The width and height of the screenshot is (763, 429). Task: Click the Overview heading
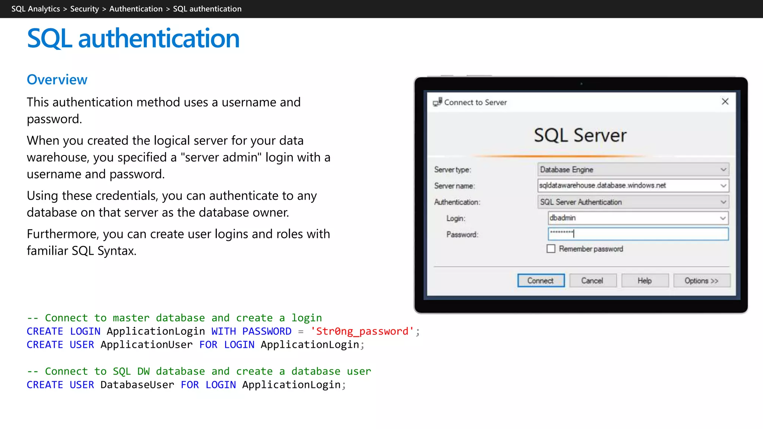[x=57, y=80]
